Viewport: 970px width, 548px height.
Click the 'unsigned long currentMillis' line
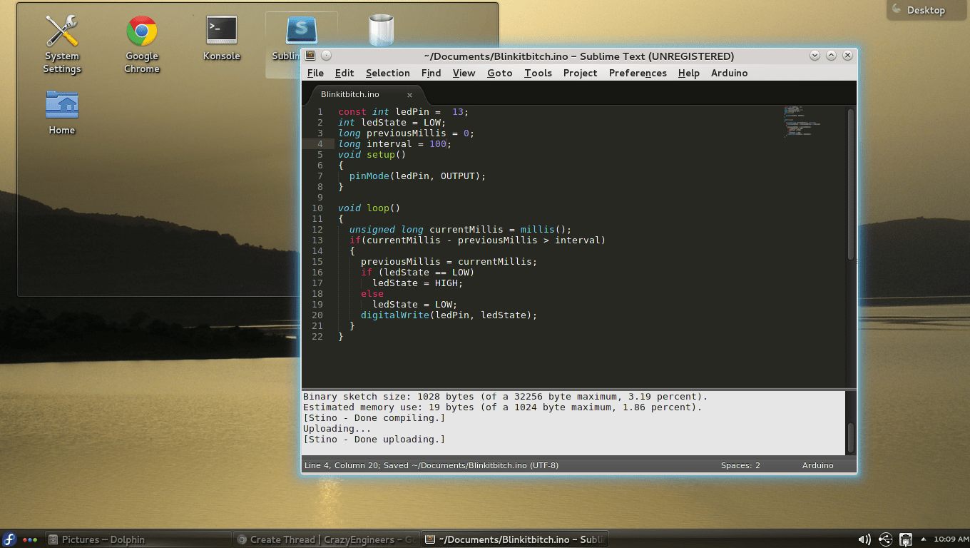[460, 229]
